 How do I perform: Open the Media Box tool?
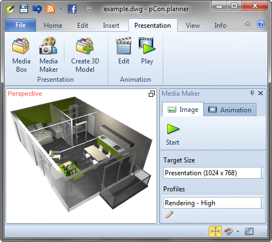pyautogui.click(x=21, y=55)
